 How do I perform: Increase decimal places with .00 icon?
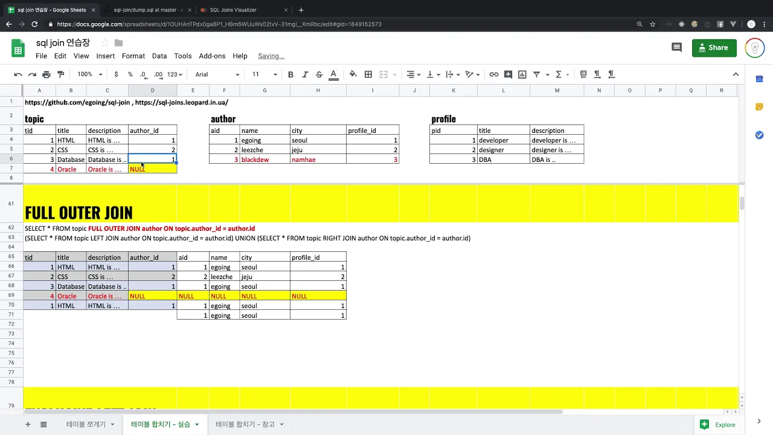[158, 74]
